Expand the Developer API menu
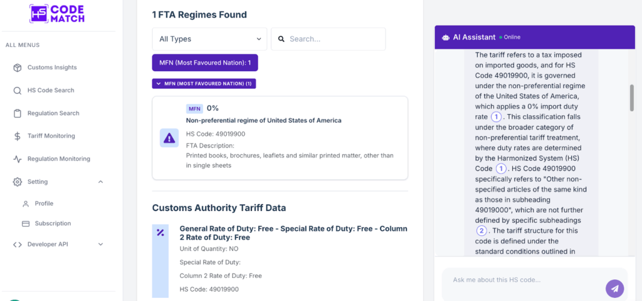Image resolution: width=642 pixels, height=301 pixels. coord(101,244)
